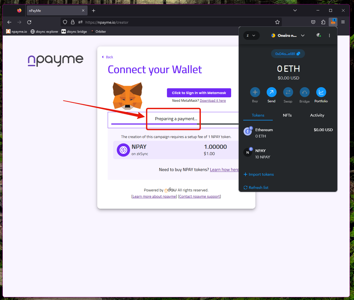This screenshot has width=354, height=300.
Task: Open the site permissions icon in the address bar
Action: [80, 22]
